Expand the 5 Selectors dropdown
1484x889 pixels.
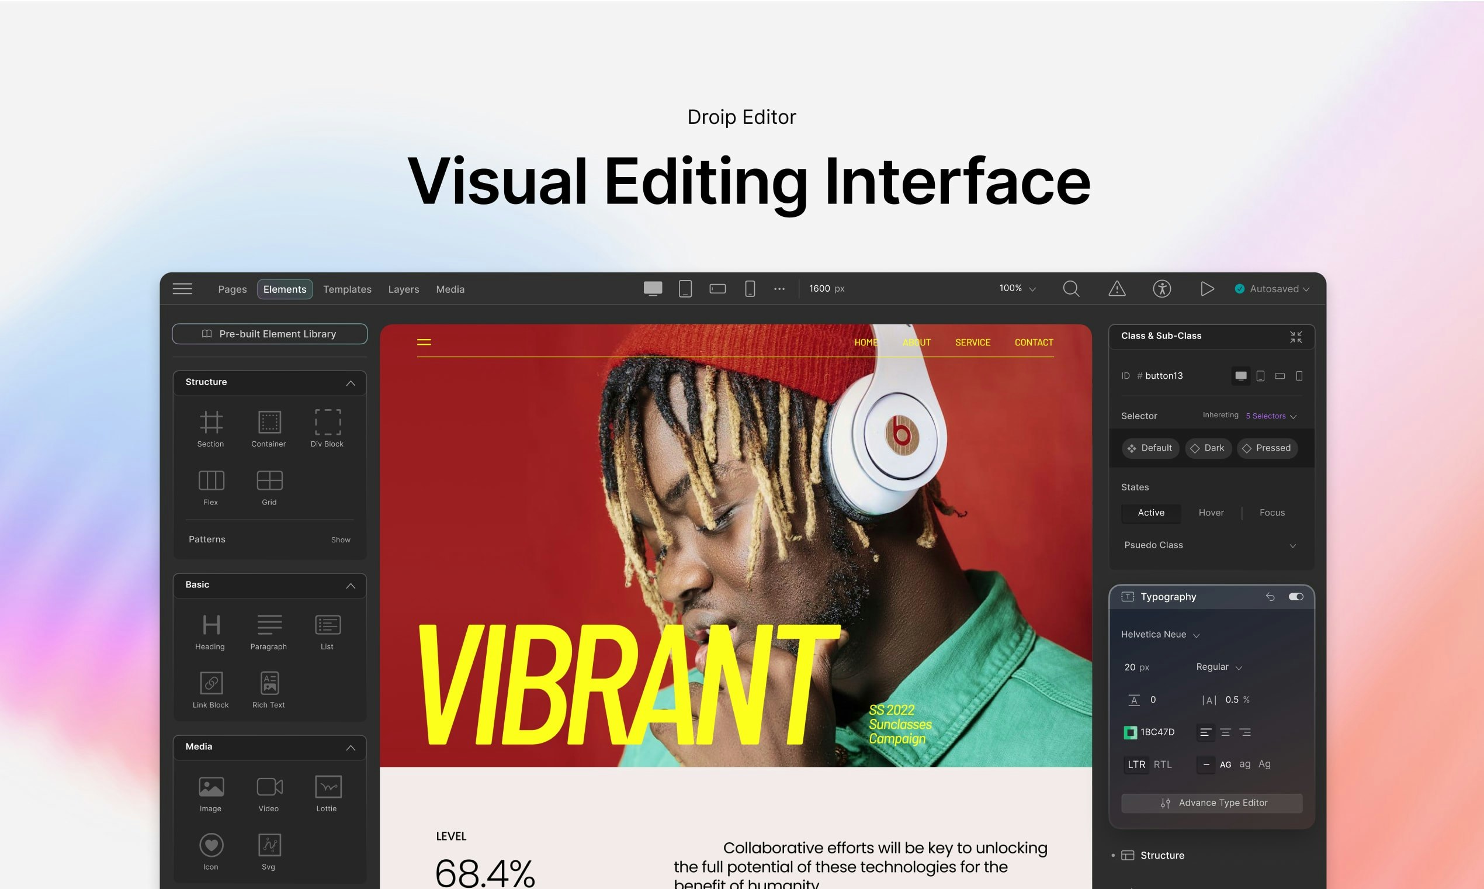[x=1271, y=416]
